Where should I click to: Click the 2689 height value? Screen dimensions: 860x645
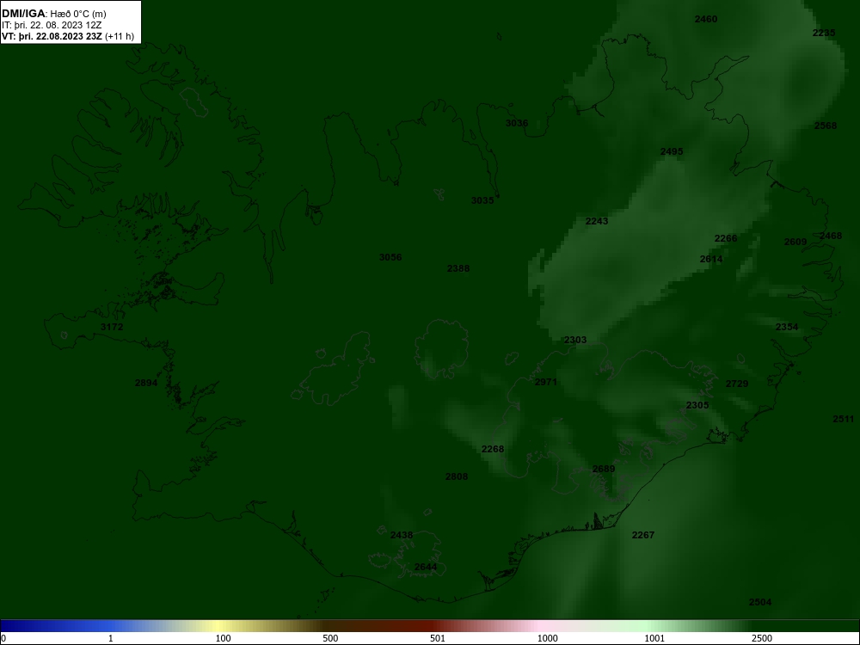coord(604,469)
